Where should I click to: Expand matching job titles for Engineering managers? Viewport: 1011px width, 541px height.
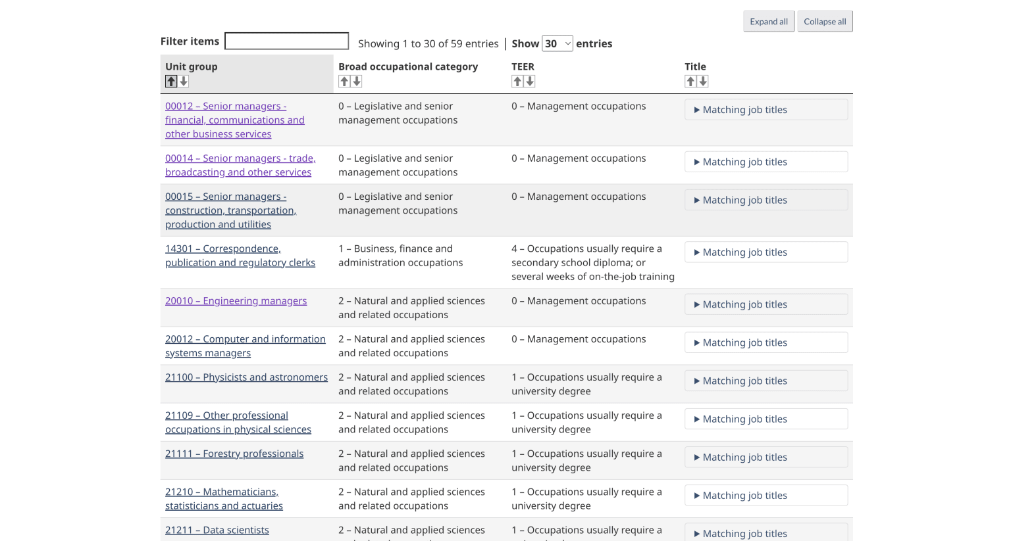tap(765, 304)
